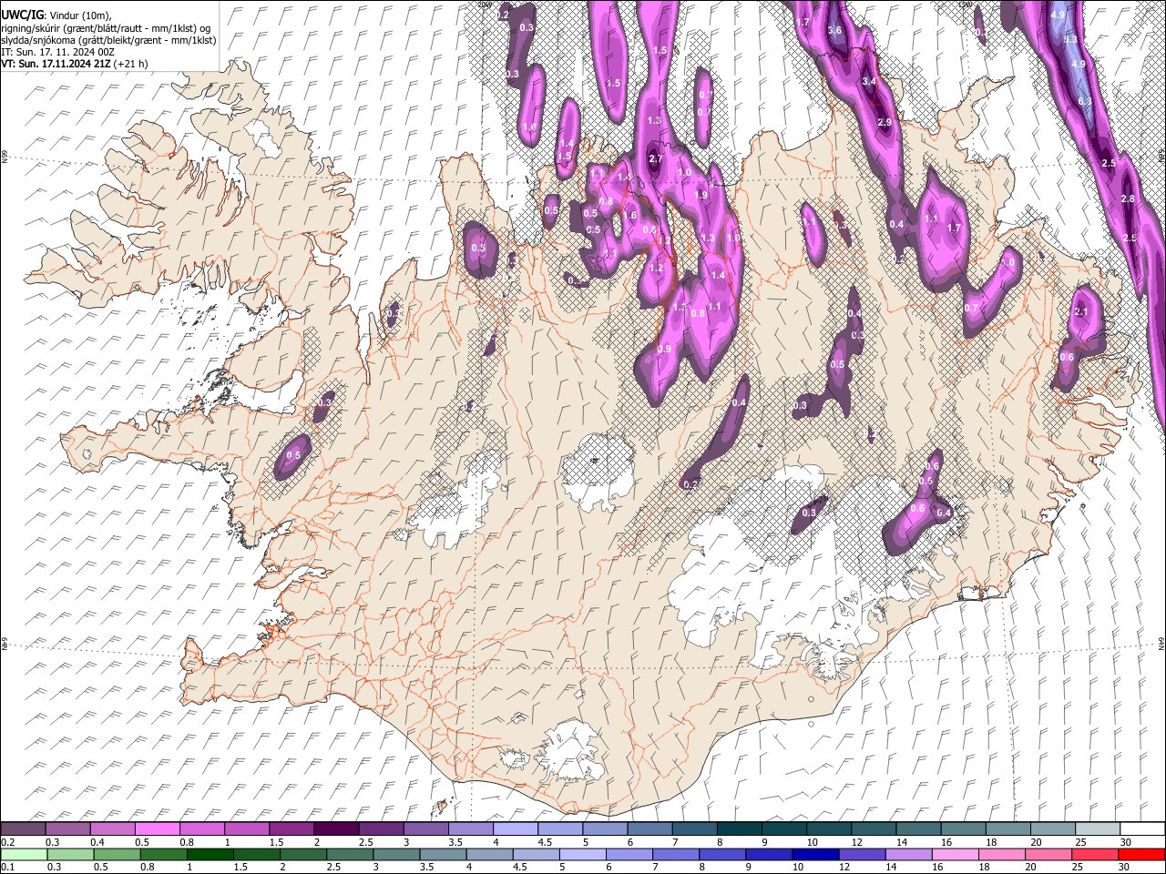Click the 2.9 precipitation label on the map
1166x874 pixels.
pos(884,122)
